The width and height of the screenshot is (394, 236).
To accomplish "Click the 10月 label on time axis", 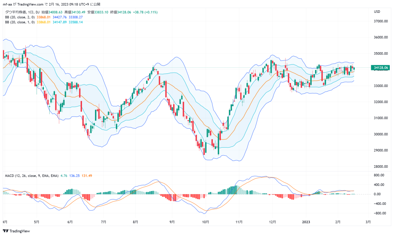I will tap(205, 222).
